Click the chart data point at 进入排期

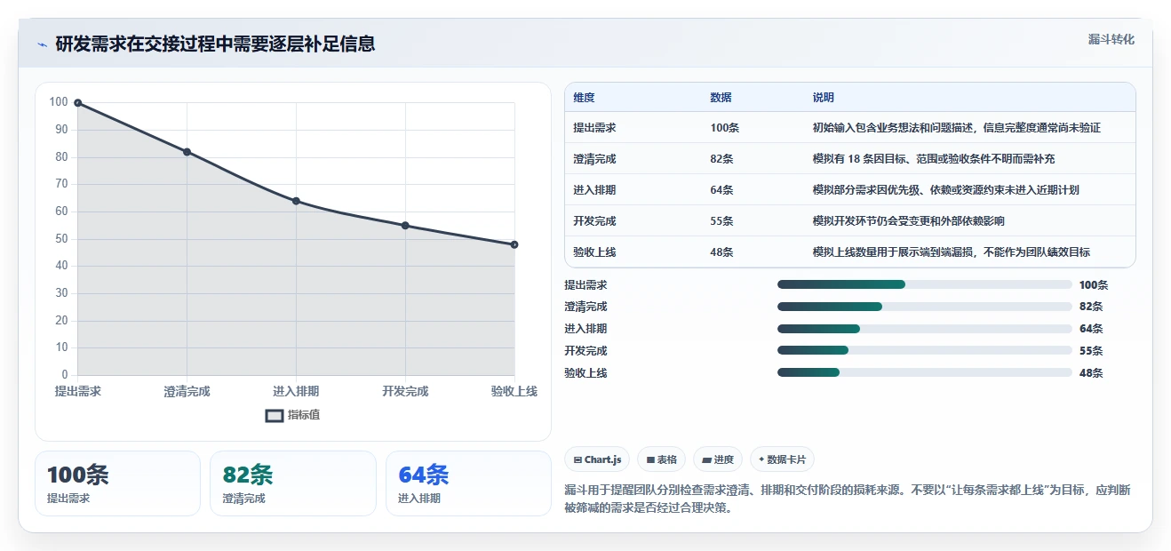tap(296, 201)
